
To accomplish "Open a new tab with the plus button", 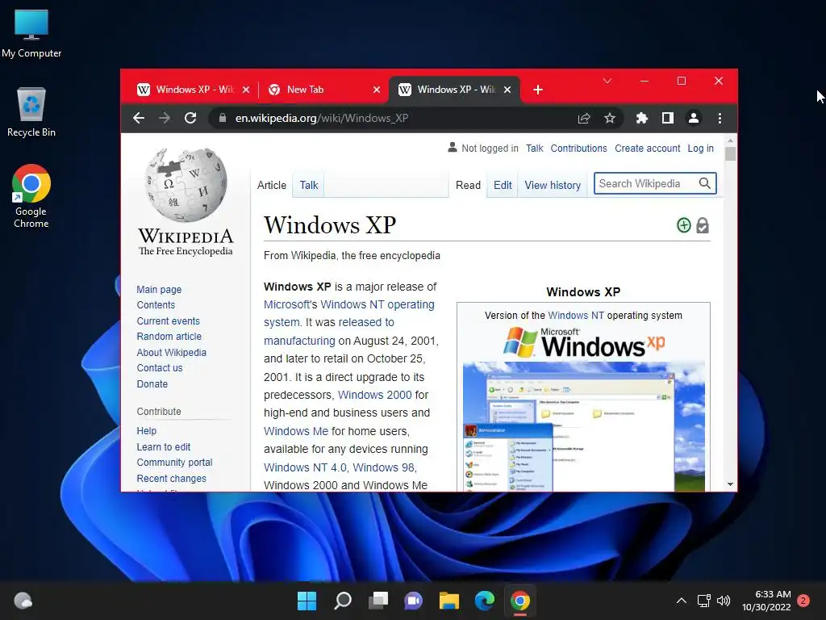I will point(538,90).
